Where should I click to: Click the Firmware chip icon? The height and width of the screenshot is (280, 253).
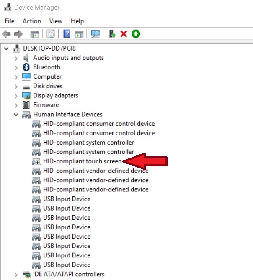(26, 105)
